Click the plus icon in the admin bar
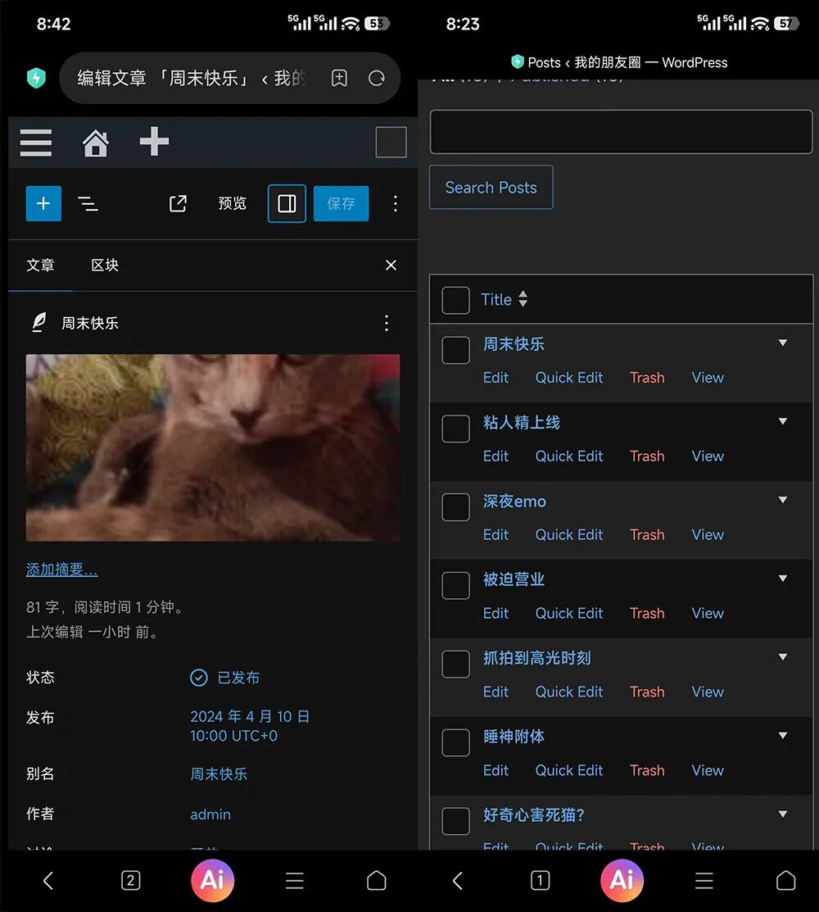This screenshot has width=819, height=912. [x=153, y=142]
